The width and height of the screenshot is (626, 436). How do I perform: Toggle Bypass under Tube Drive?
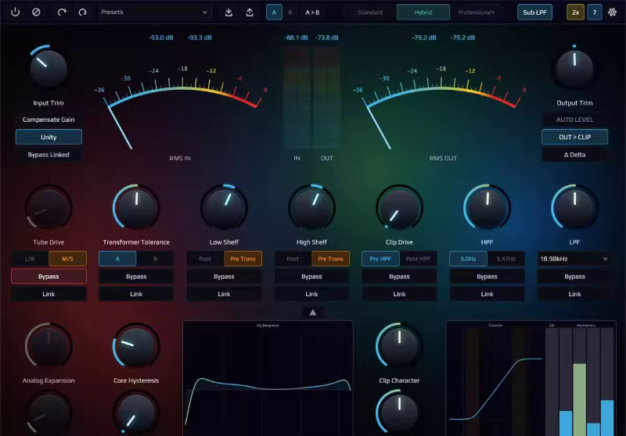[x=49, y=276]
